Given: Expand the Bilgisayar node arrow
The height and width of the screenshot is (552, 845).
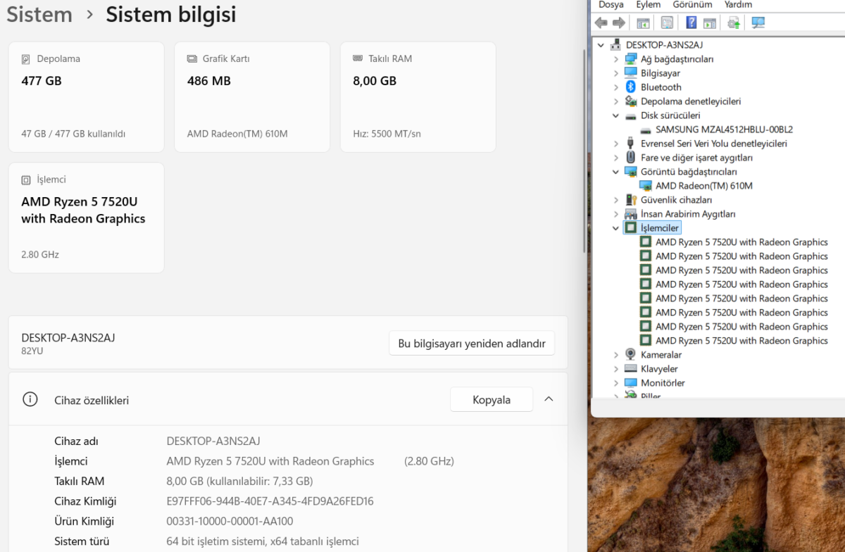Looking at the screenshot, I should coord(615,73).
